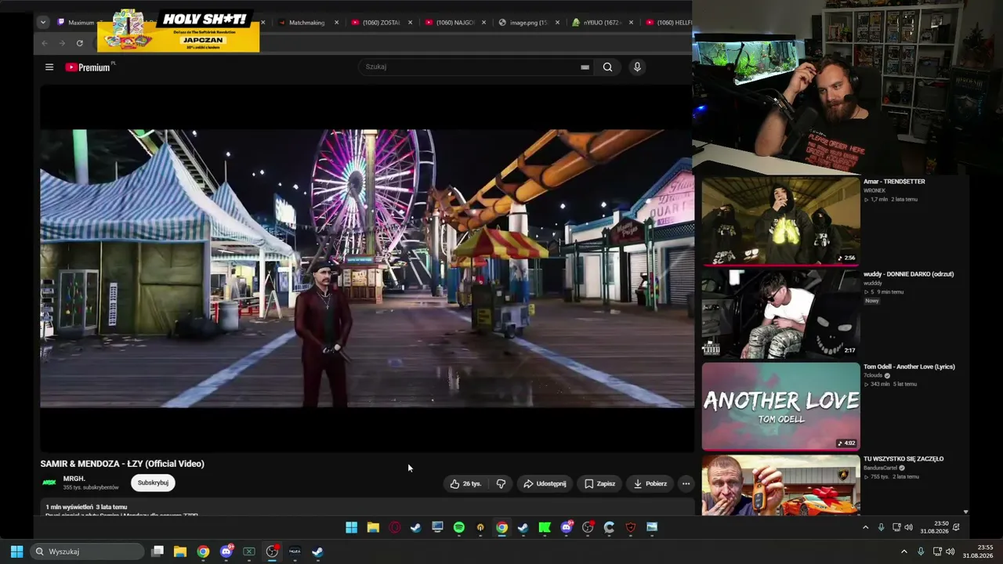The image size is (1003, 564).
Task: Go back with browser back arrow
Action: point(44,43)
